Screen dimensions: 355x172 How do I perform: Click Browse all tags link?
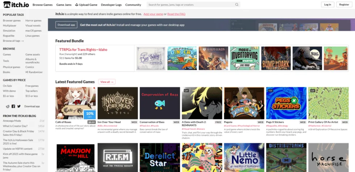[13, 41]
